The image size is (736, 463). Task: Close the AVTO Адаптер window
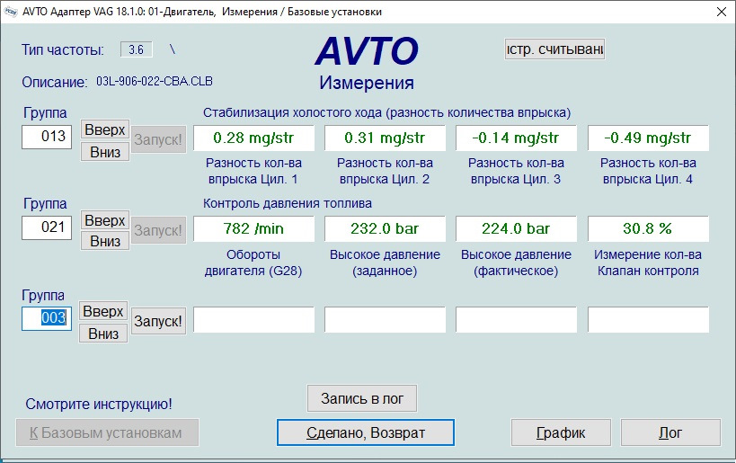point(722,12)
